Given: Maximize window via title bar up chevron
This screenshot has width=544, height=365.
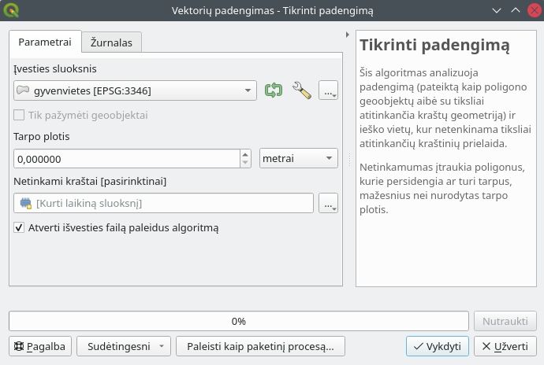Looking at the screenshot, I should pyautogui.click(x=516, y=10).
